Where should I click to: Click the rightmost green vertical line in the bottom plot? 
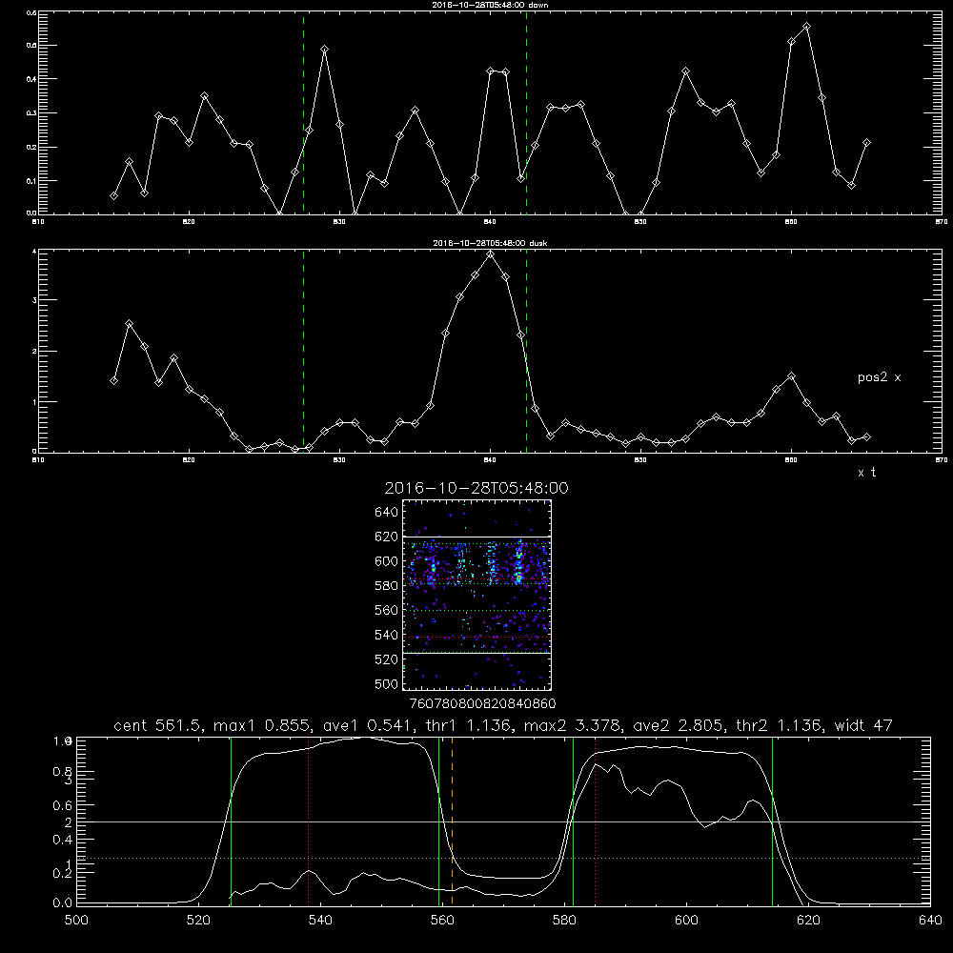[773, 821]
